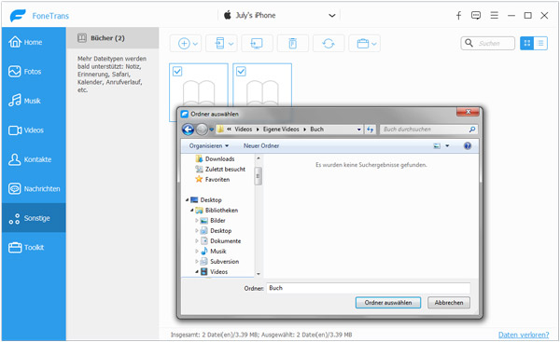Open the Facebook icon in title bar

(x=458, y=15)
